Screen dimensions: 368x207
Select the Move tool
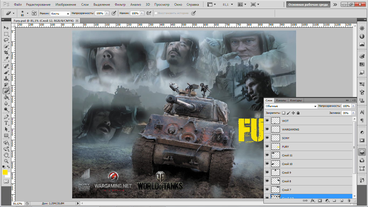pos(6,28)
